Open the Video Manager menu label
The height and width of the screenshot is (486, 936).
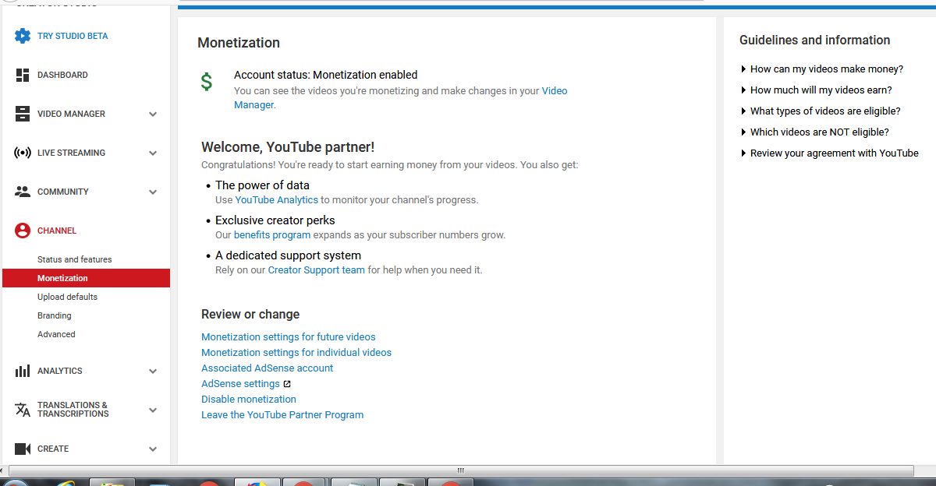(71, 114)
